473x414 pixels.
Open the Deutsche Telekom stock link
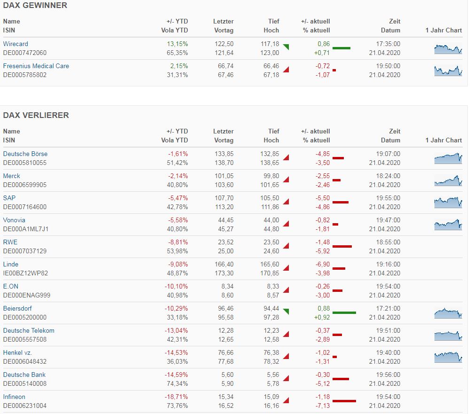coord(29,330)
